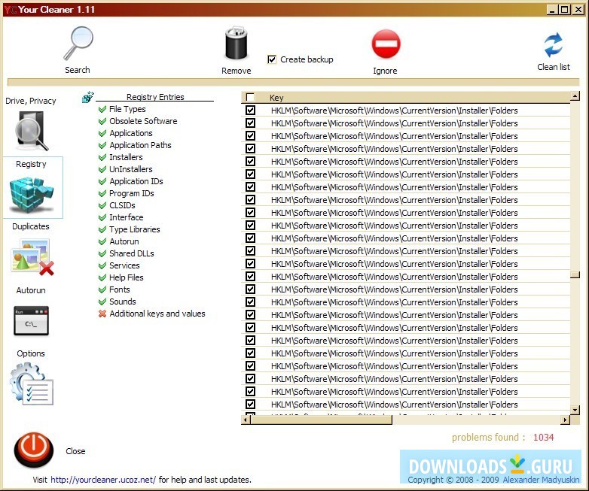The width and height of the screenshot is (589, 491).
Task: Click the Search magnifying glass icon
Action: [x=78, y=43]
